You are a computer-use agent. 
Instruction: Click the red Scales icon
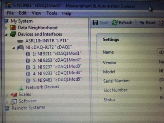coord(14,95)
